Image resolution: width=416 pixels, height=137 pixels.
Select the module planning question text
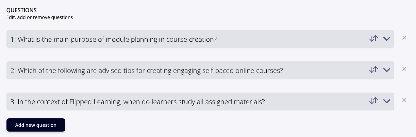tap(117, 39)
